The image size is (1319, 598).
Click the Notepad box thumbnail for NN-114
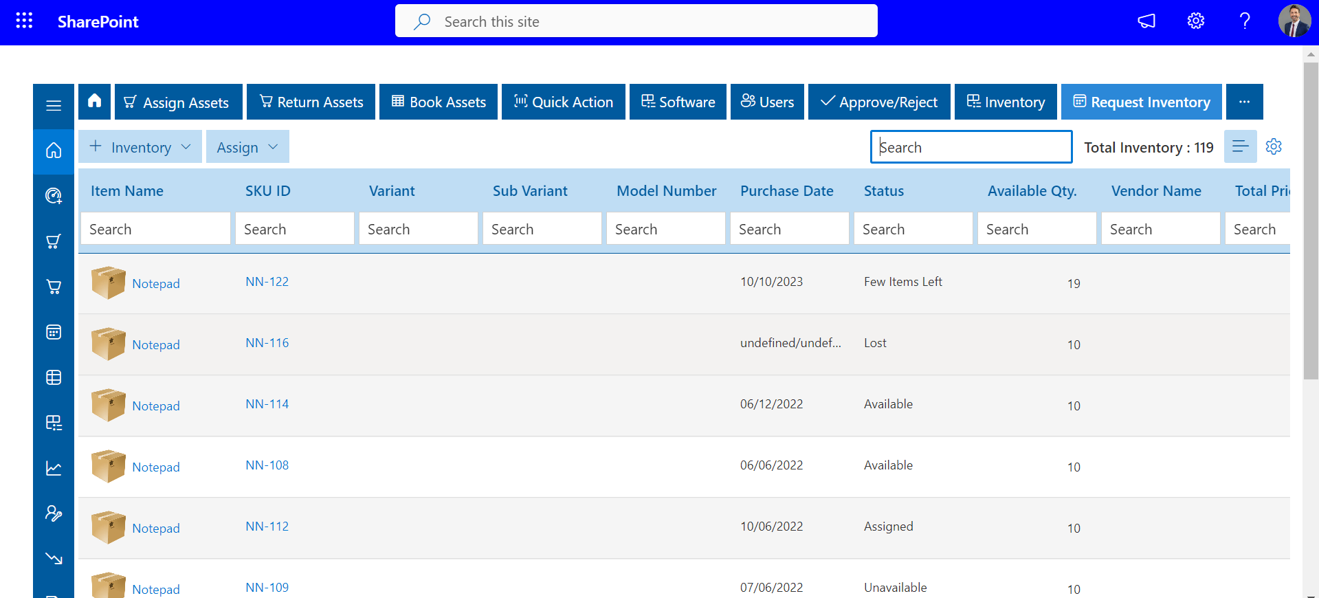(x=109, y=405)
